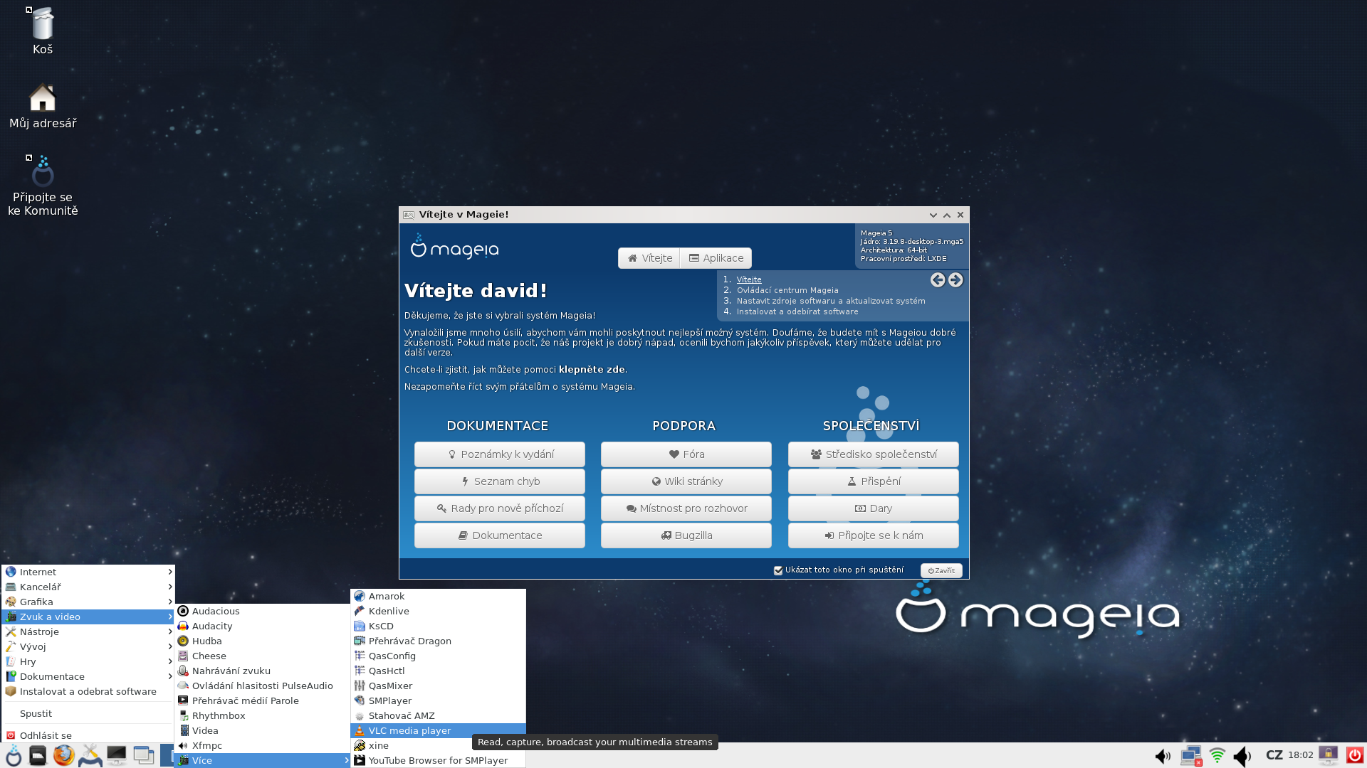Launch Firefox from the taskbar

pos(64,755)
